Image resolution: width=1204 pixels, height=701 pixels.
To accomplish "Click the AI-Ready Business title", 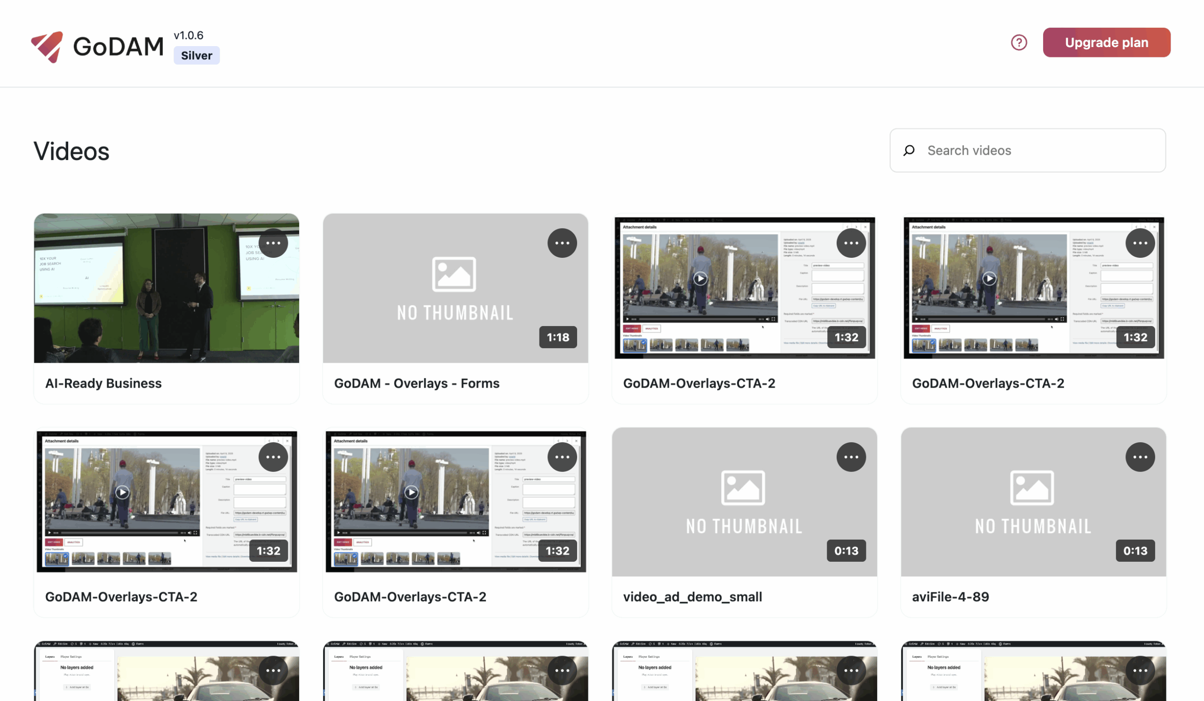I will [x=103, y=383].
